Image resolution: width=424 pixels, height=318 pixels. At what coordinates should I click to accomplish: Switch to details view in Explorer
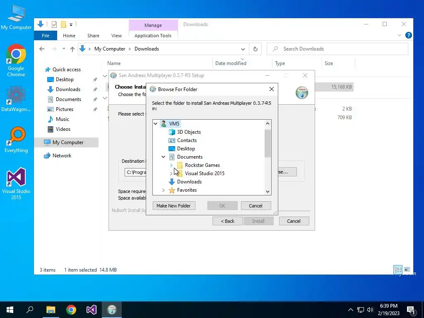pos(398,270)
